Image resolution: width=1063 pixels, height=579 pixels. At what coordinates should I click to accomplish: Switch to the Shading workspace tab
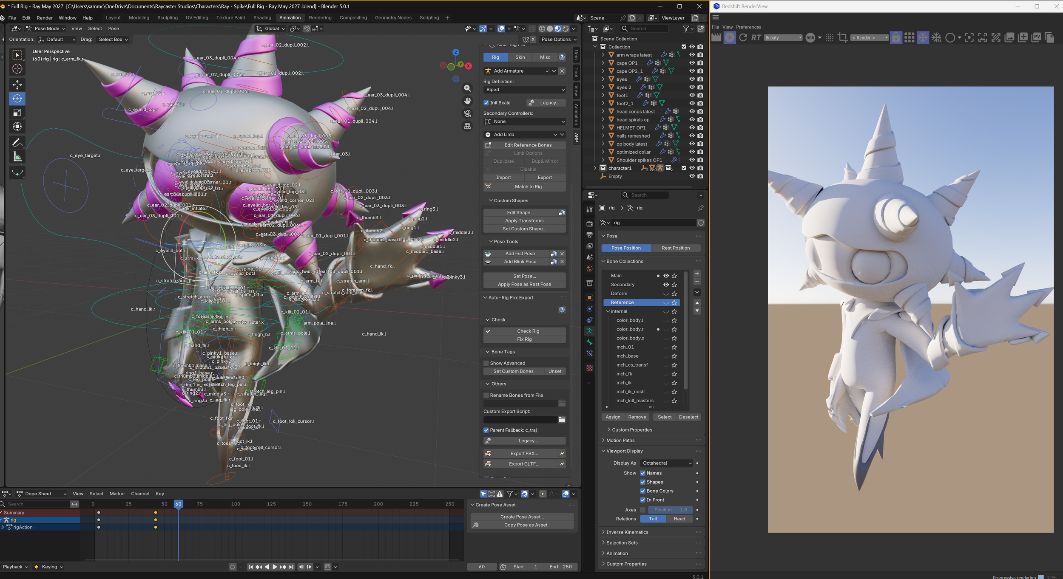[262, 18]
